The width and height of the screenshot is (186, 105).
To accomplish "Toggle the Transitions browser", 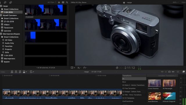I will [183, 72].
